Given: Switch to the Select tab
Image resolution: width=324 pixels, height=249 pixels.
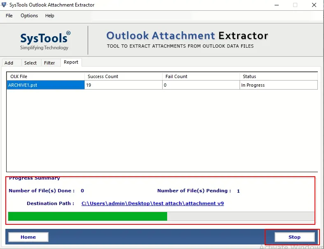Looking at the screenshot, I should 30,63.
